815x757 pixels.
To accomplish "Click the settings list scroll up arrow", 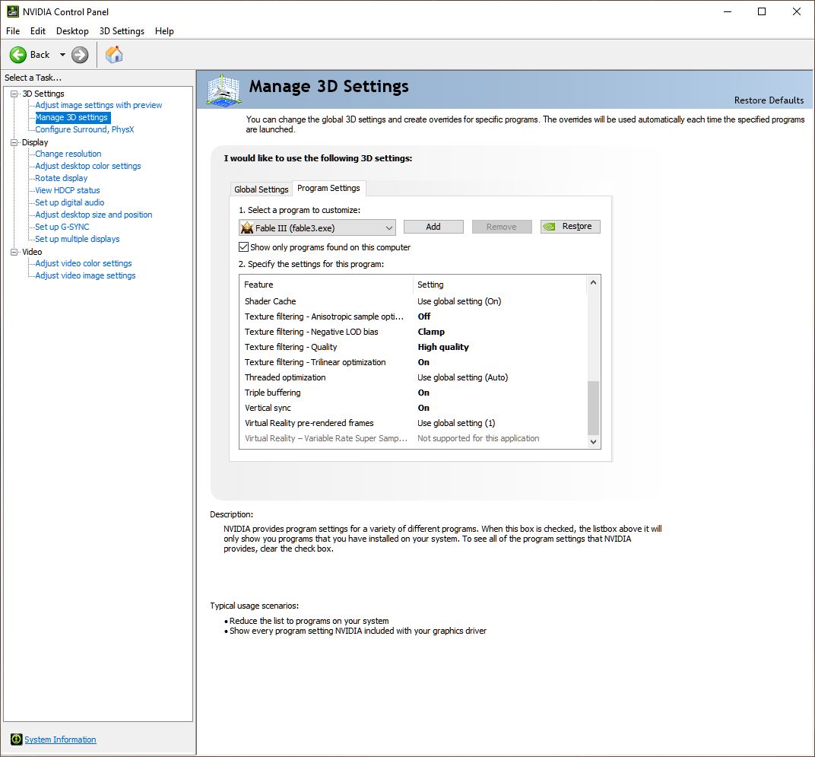I will 593,282.
